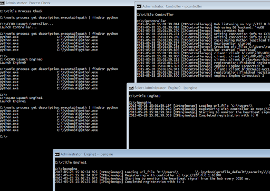Click the Controller window's cmd icon
Image resolution: width=270 pixels, height=191 pixels.
pyautogui.click(x=139, y=6)
